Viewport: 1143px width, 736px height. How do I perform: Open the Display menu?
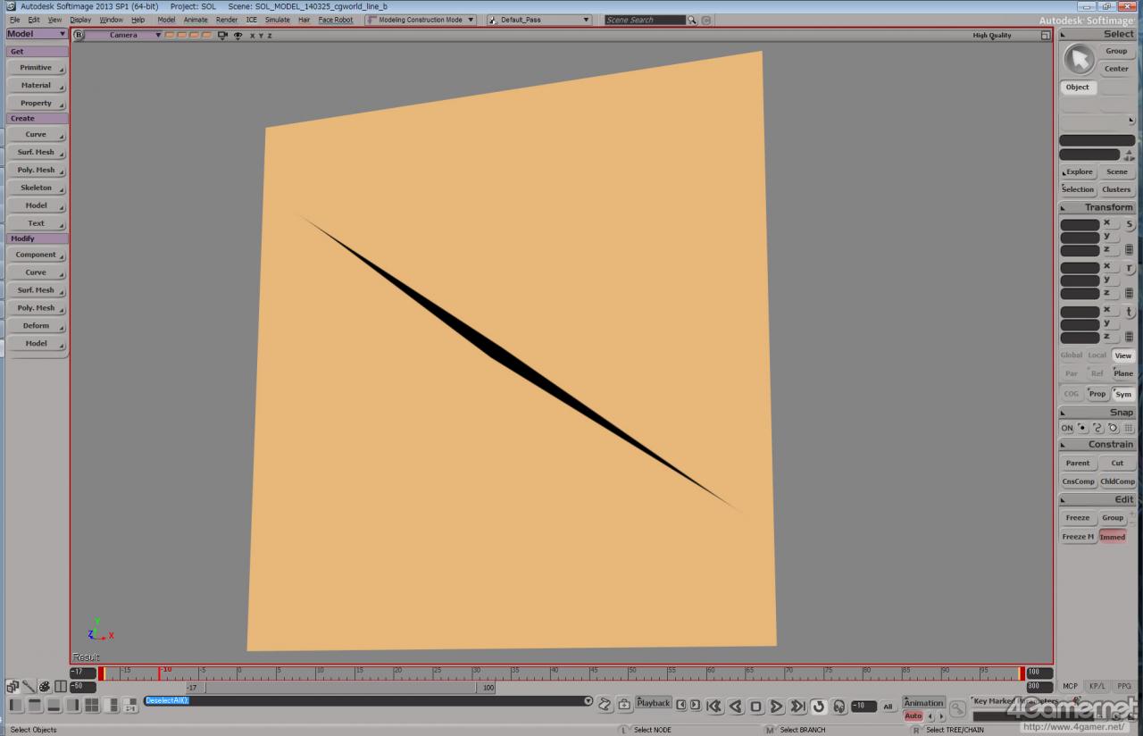click(80, 20)
